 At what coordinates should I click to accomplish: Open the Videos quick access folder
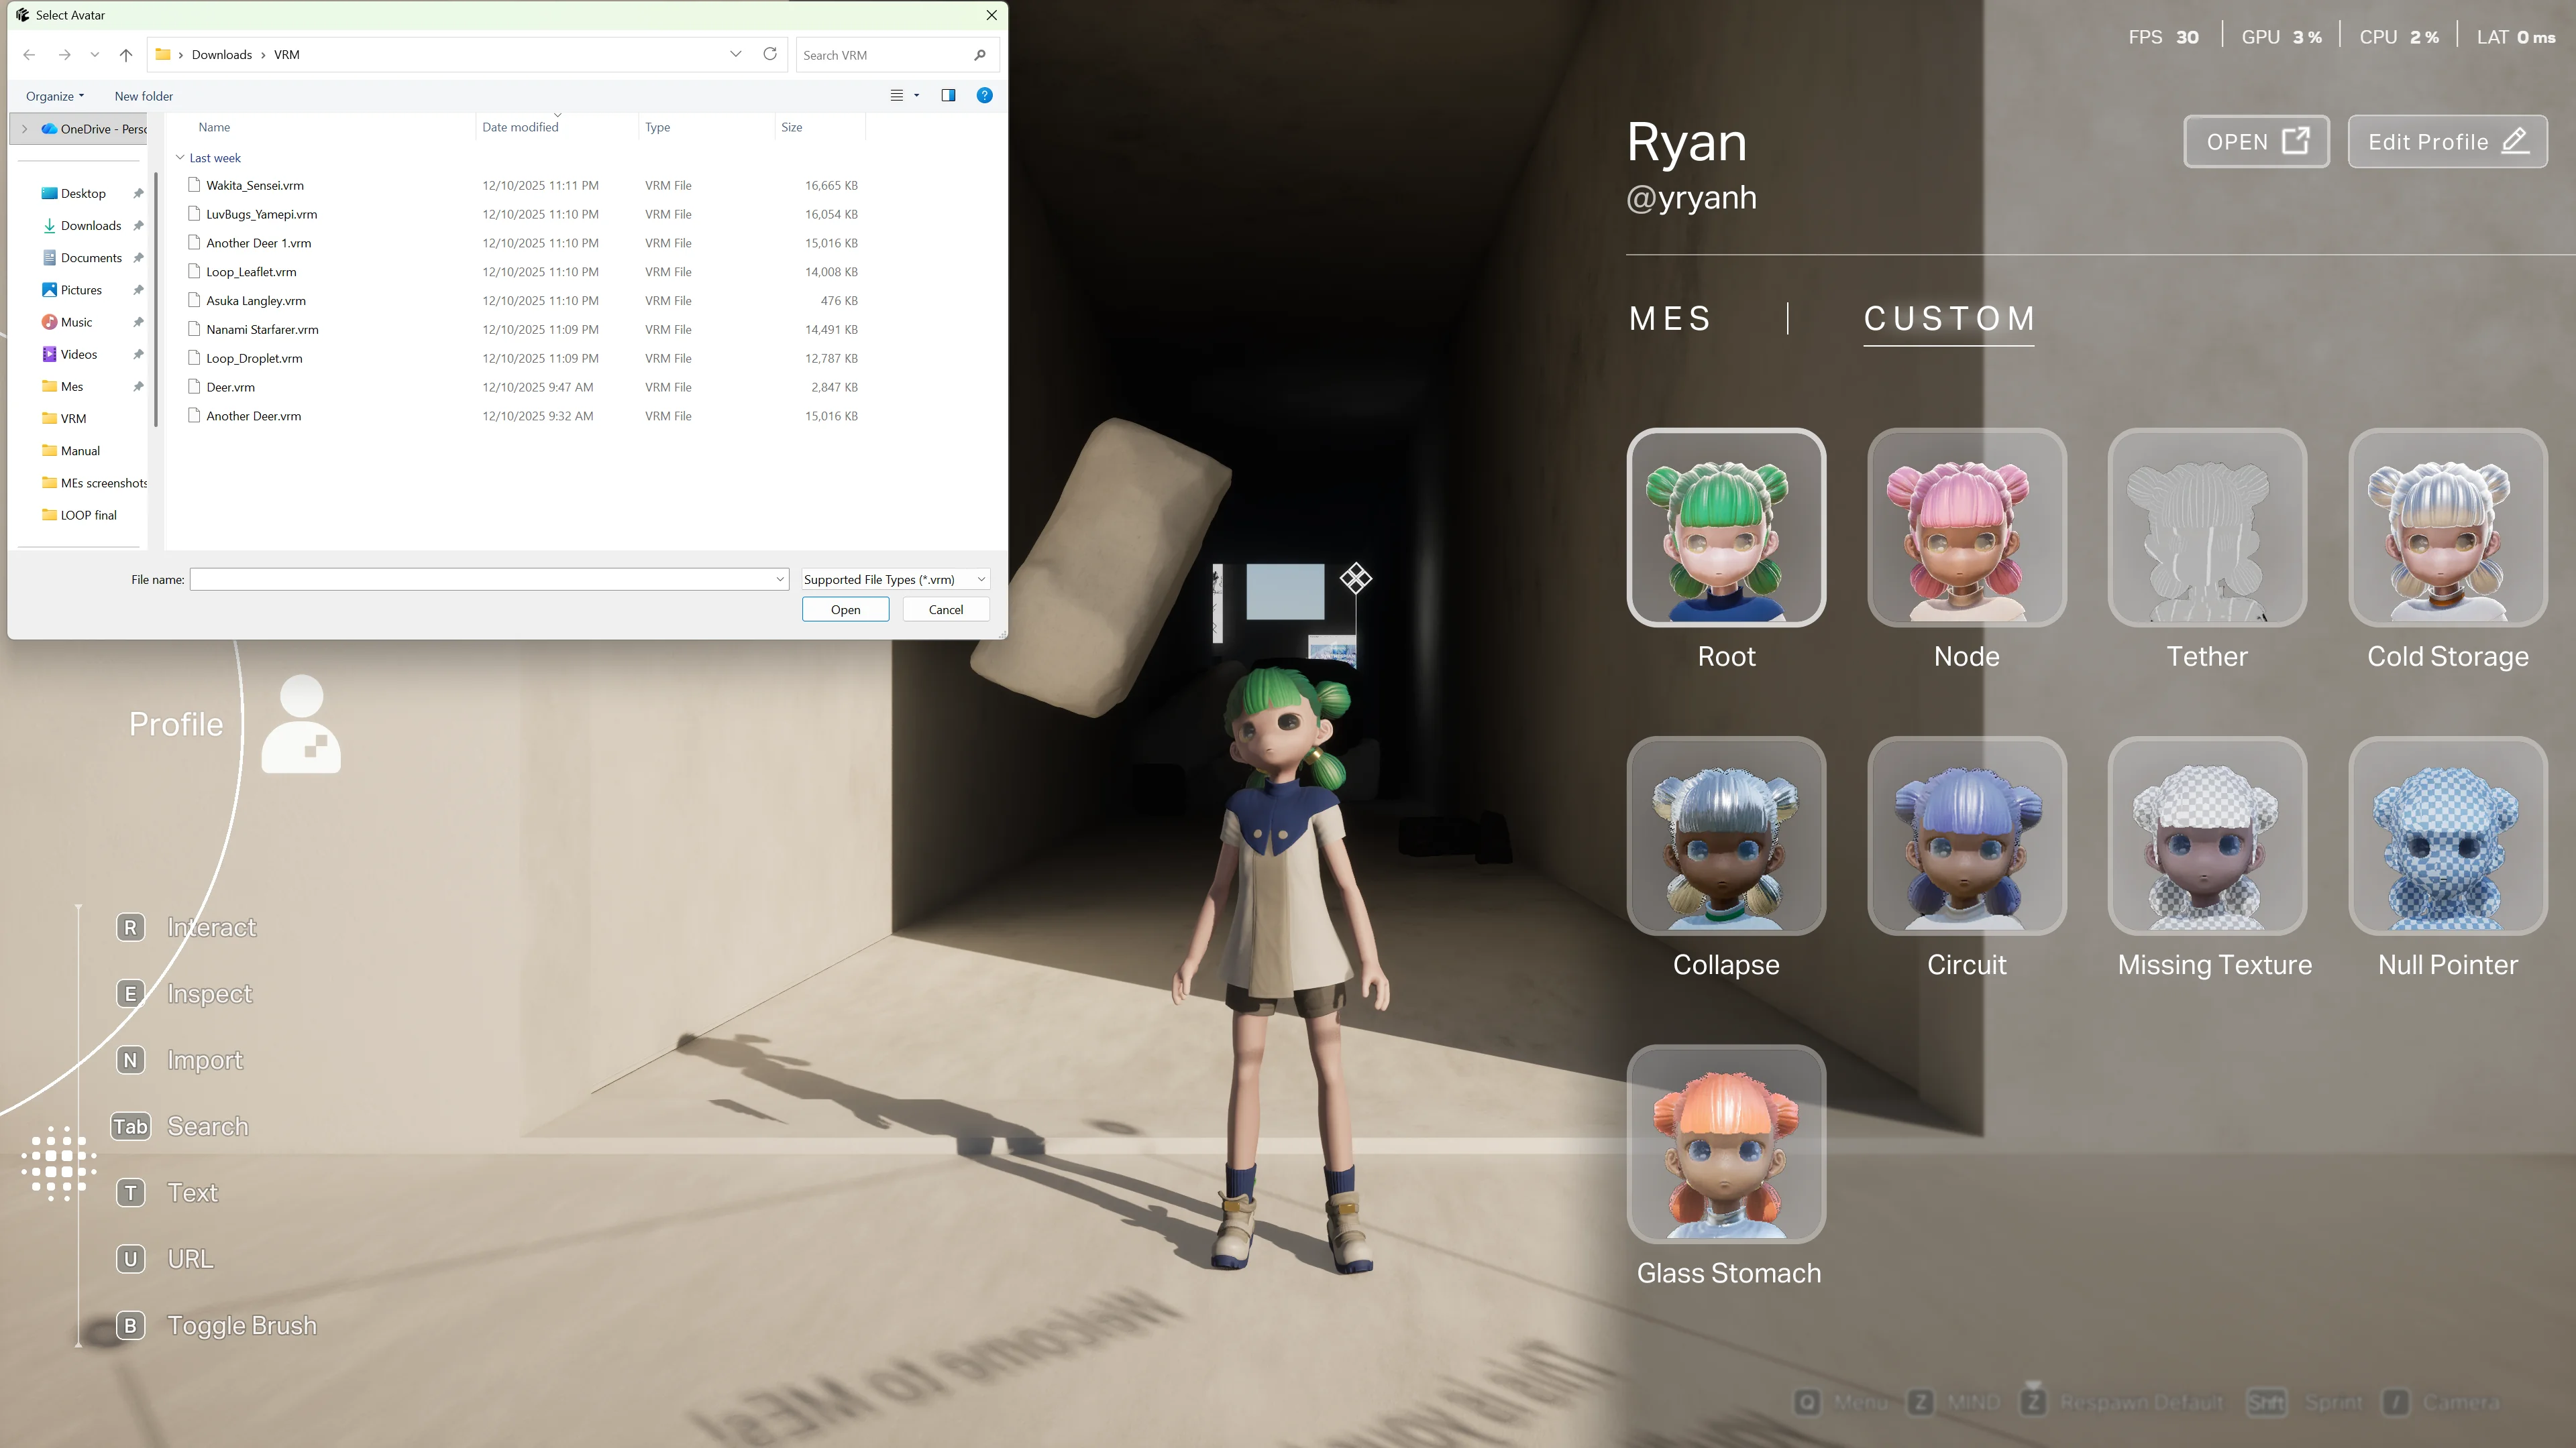click(x=78, y=355)
